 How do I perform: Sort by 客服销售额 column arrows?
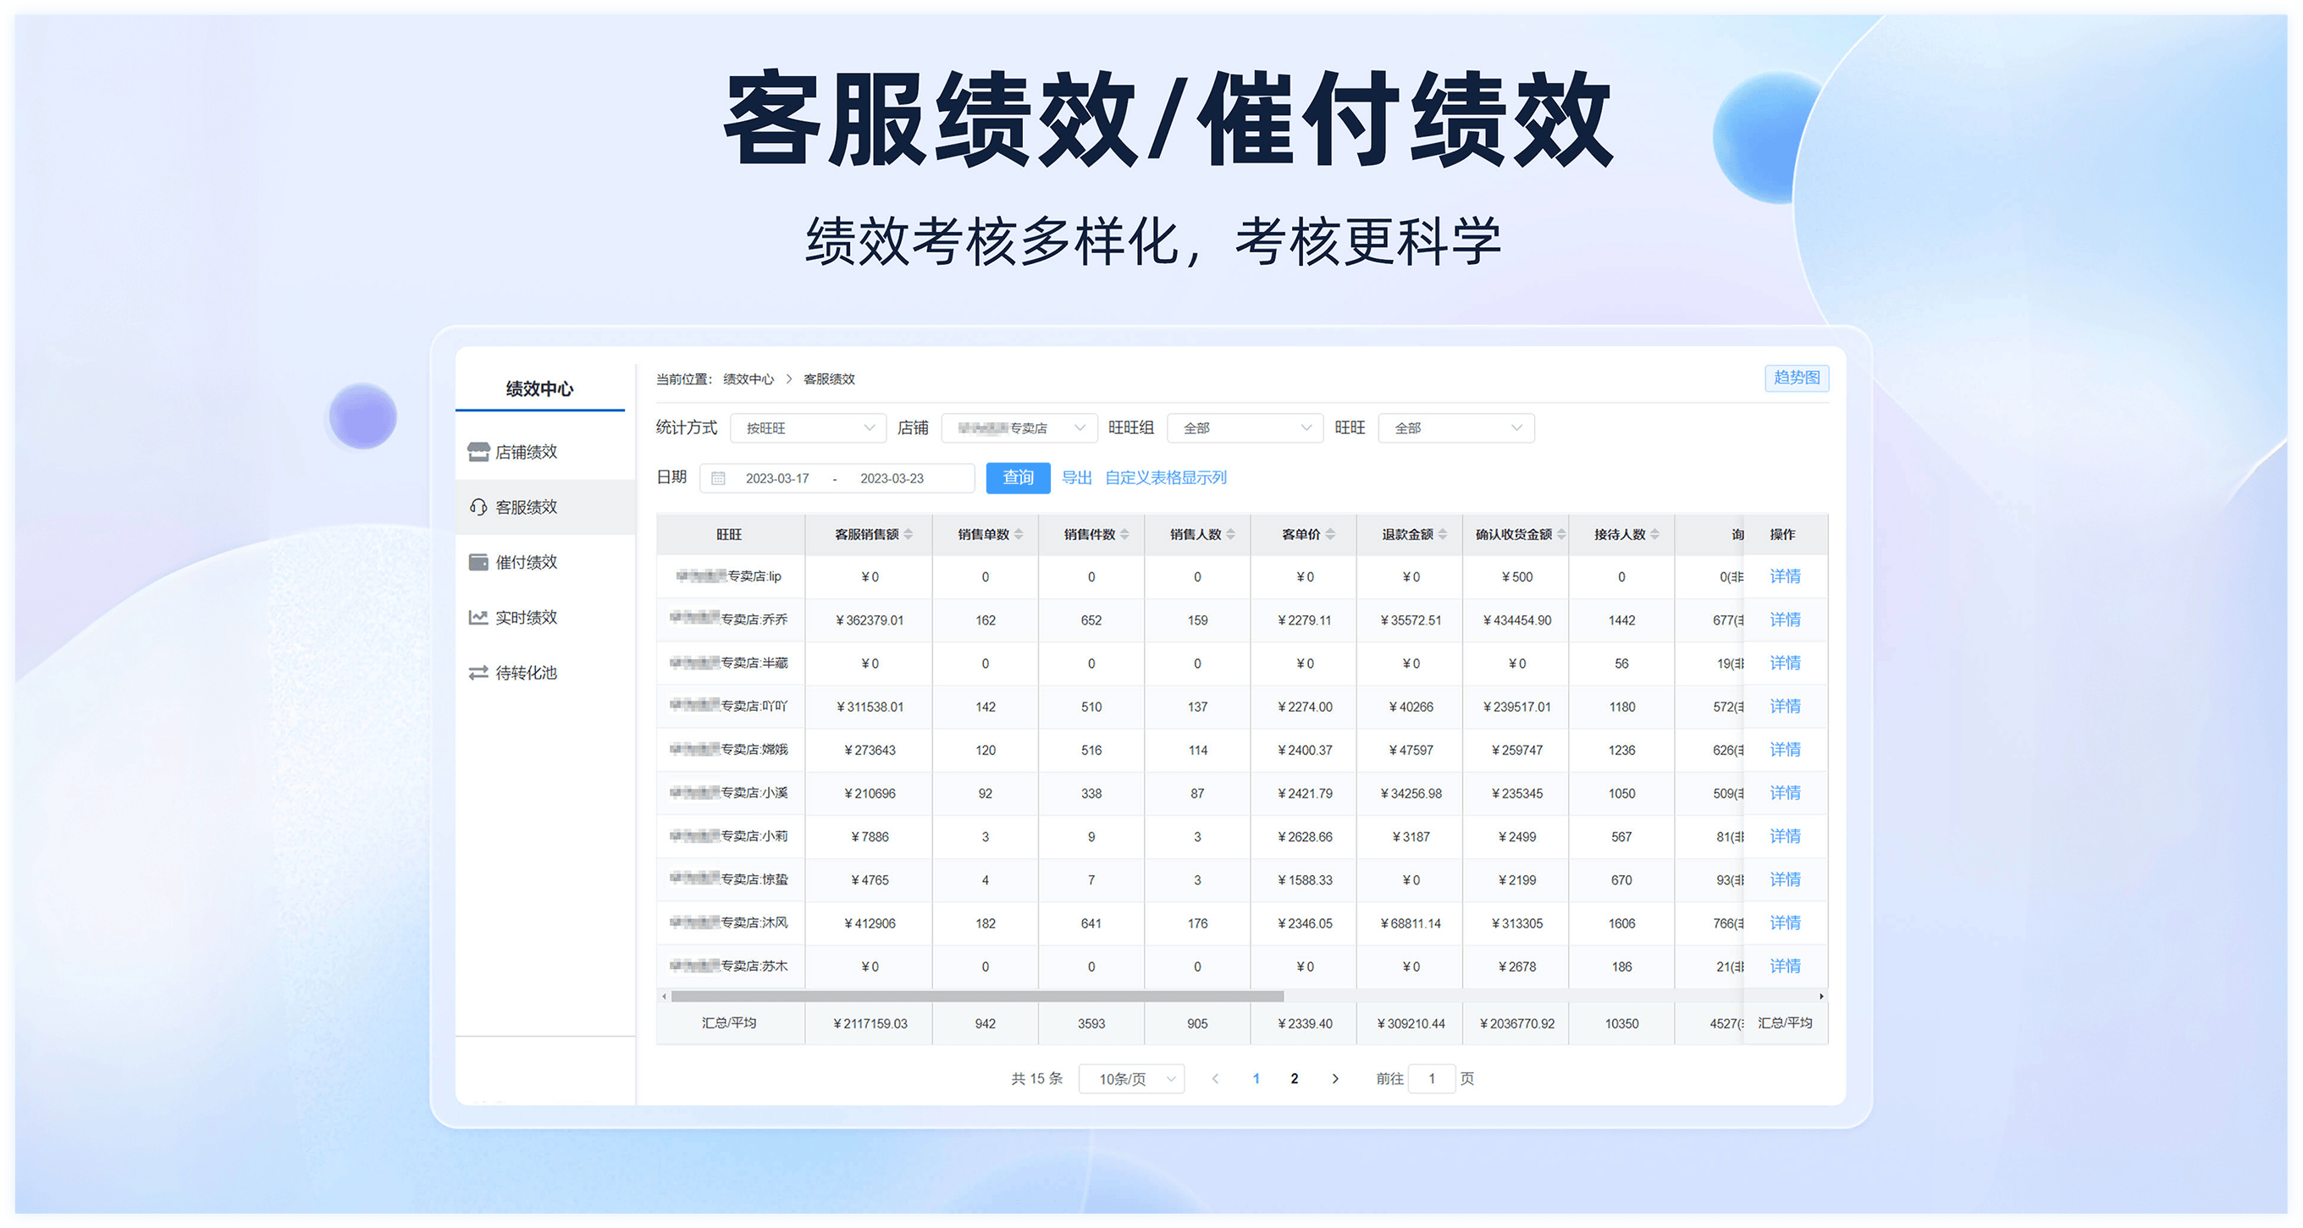click(908, 535)
